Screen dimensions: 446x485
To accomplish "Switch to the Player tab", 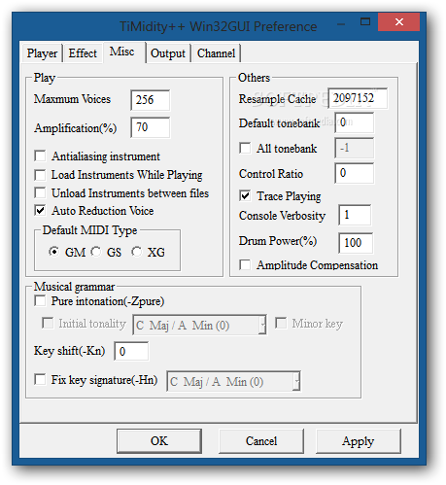I will (42, 53).
